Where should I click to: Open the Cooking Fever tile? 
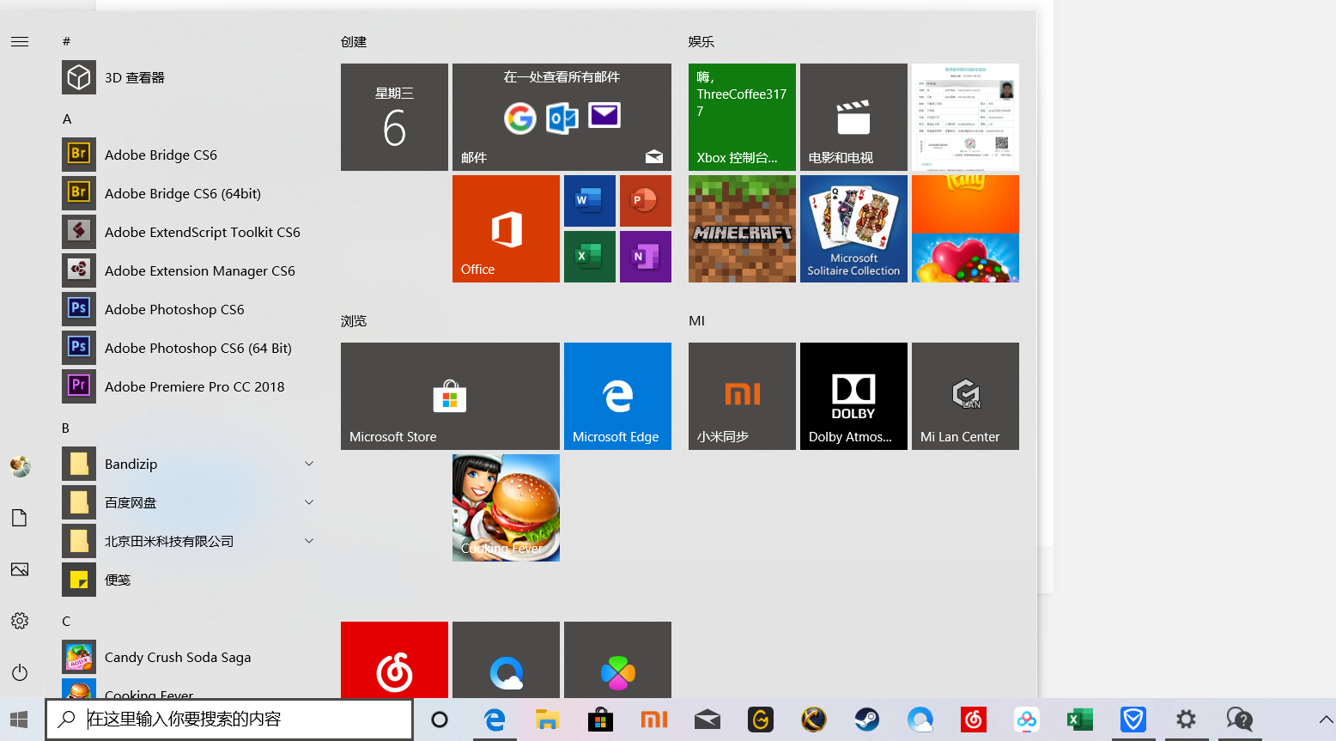(506, 507)
